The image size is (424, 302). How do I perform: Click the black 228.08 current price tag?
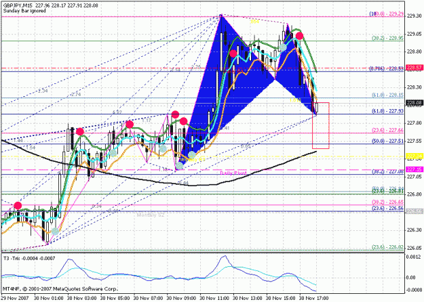(413, 102)
